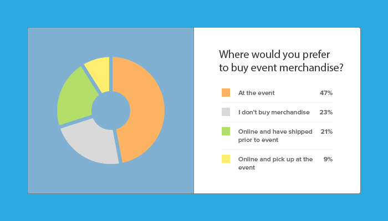This screenshot has width=388, height=221.
Task: Click the green legend swatch
Action: [226, 131]
